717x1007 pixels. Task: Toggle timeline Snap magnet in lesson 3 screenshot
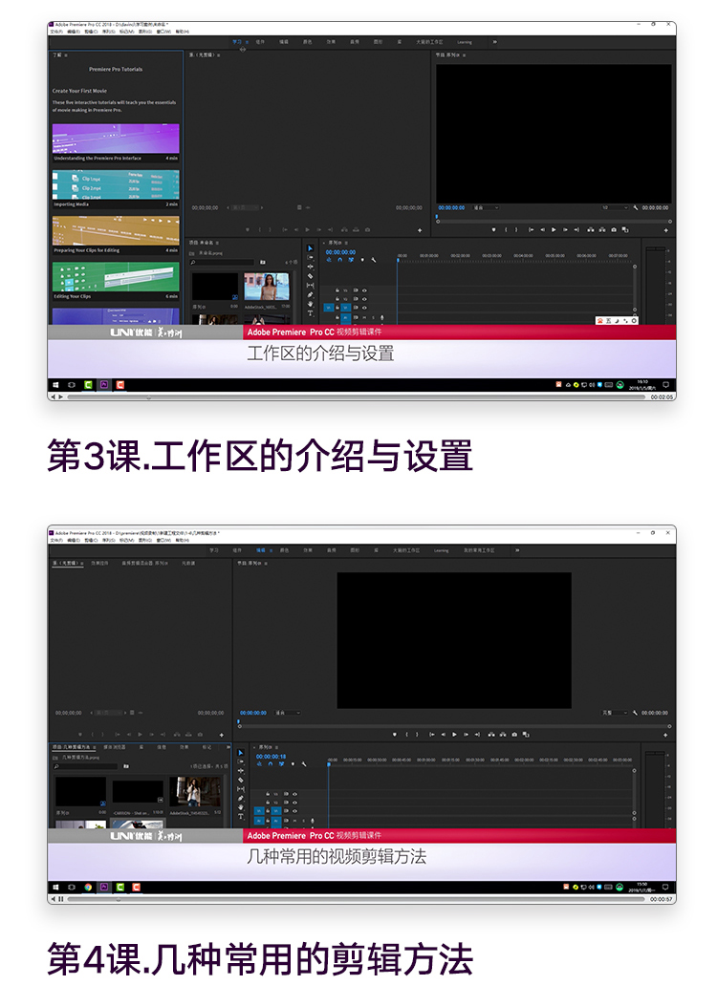(x=340, y=260)
